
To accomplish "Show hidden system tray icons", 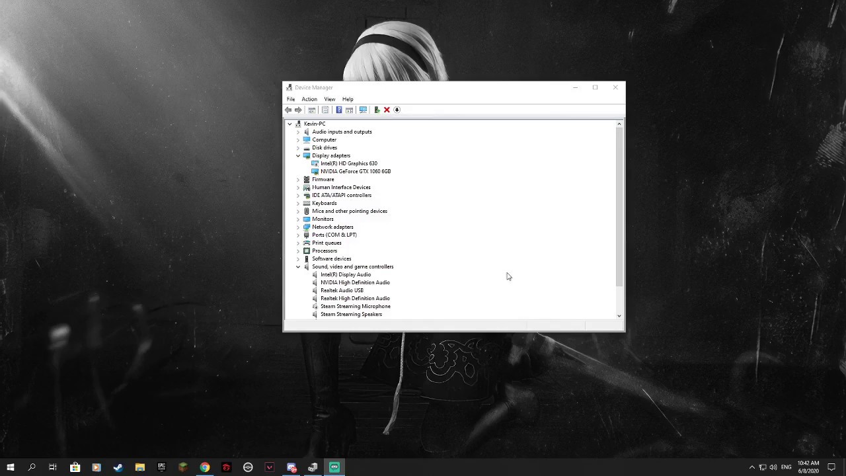I will (x=751, y=467).
